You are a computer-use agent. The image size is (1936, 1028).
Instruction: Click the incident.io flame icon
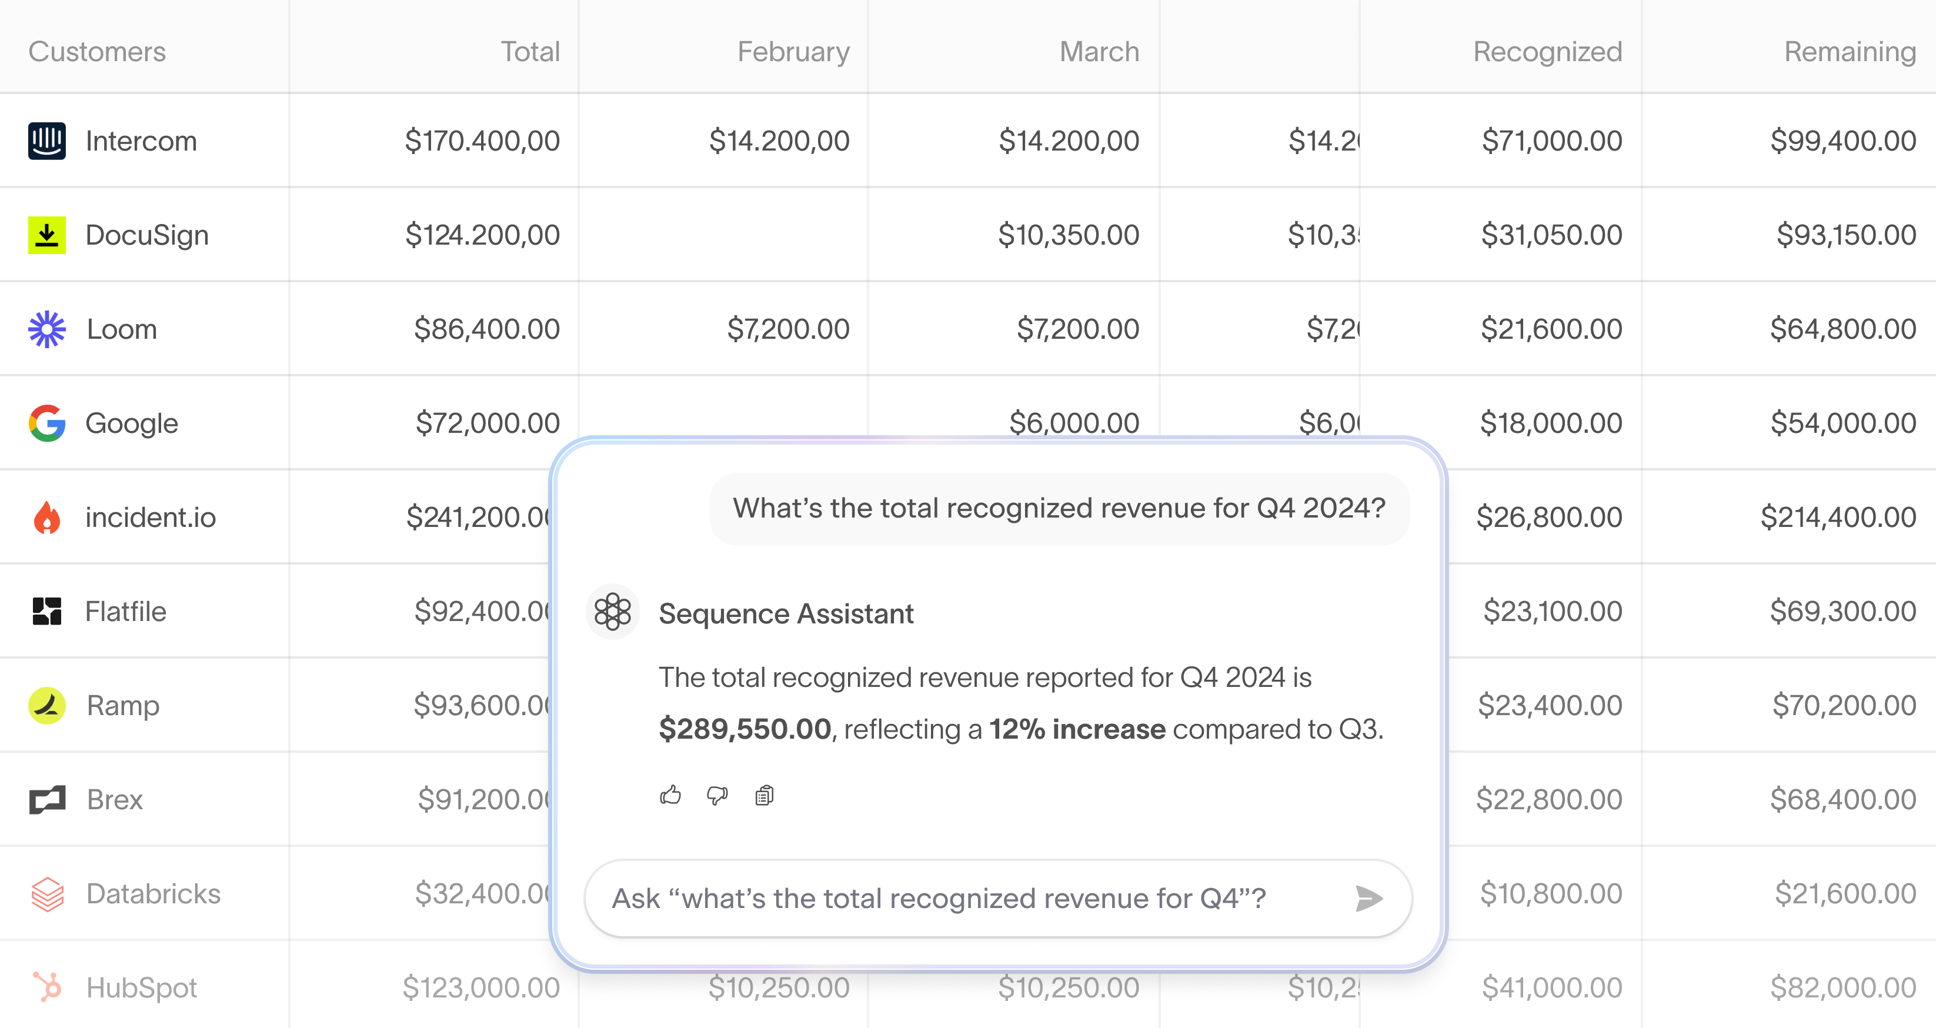click(x=46, y=516)
